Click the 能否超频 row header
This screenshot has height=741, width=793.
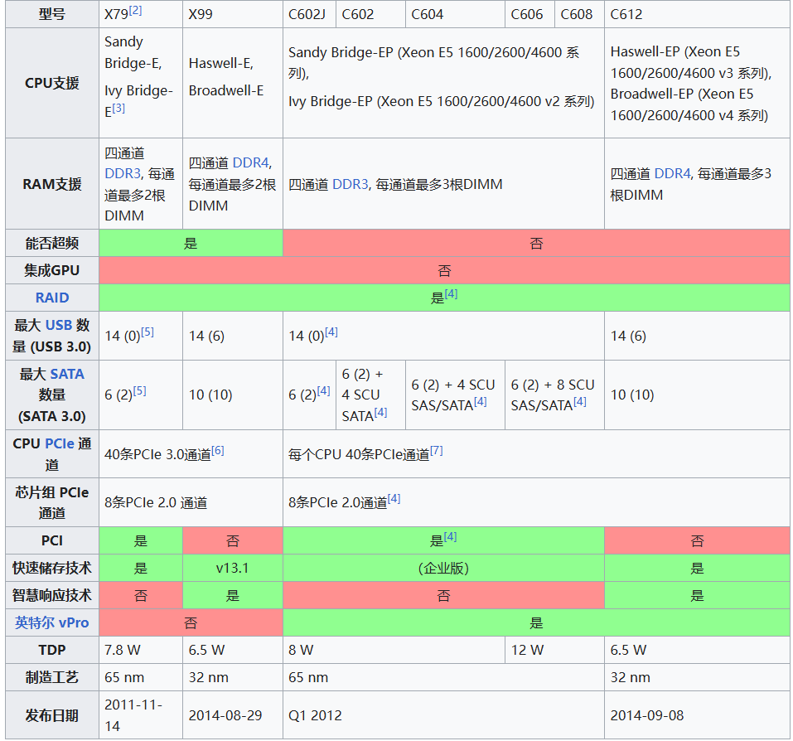(x=52, y=244)
